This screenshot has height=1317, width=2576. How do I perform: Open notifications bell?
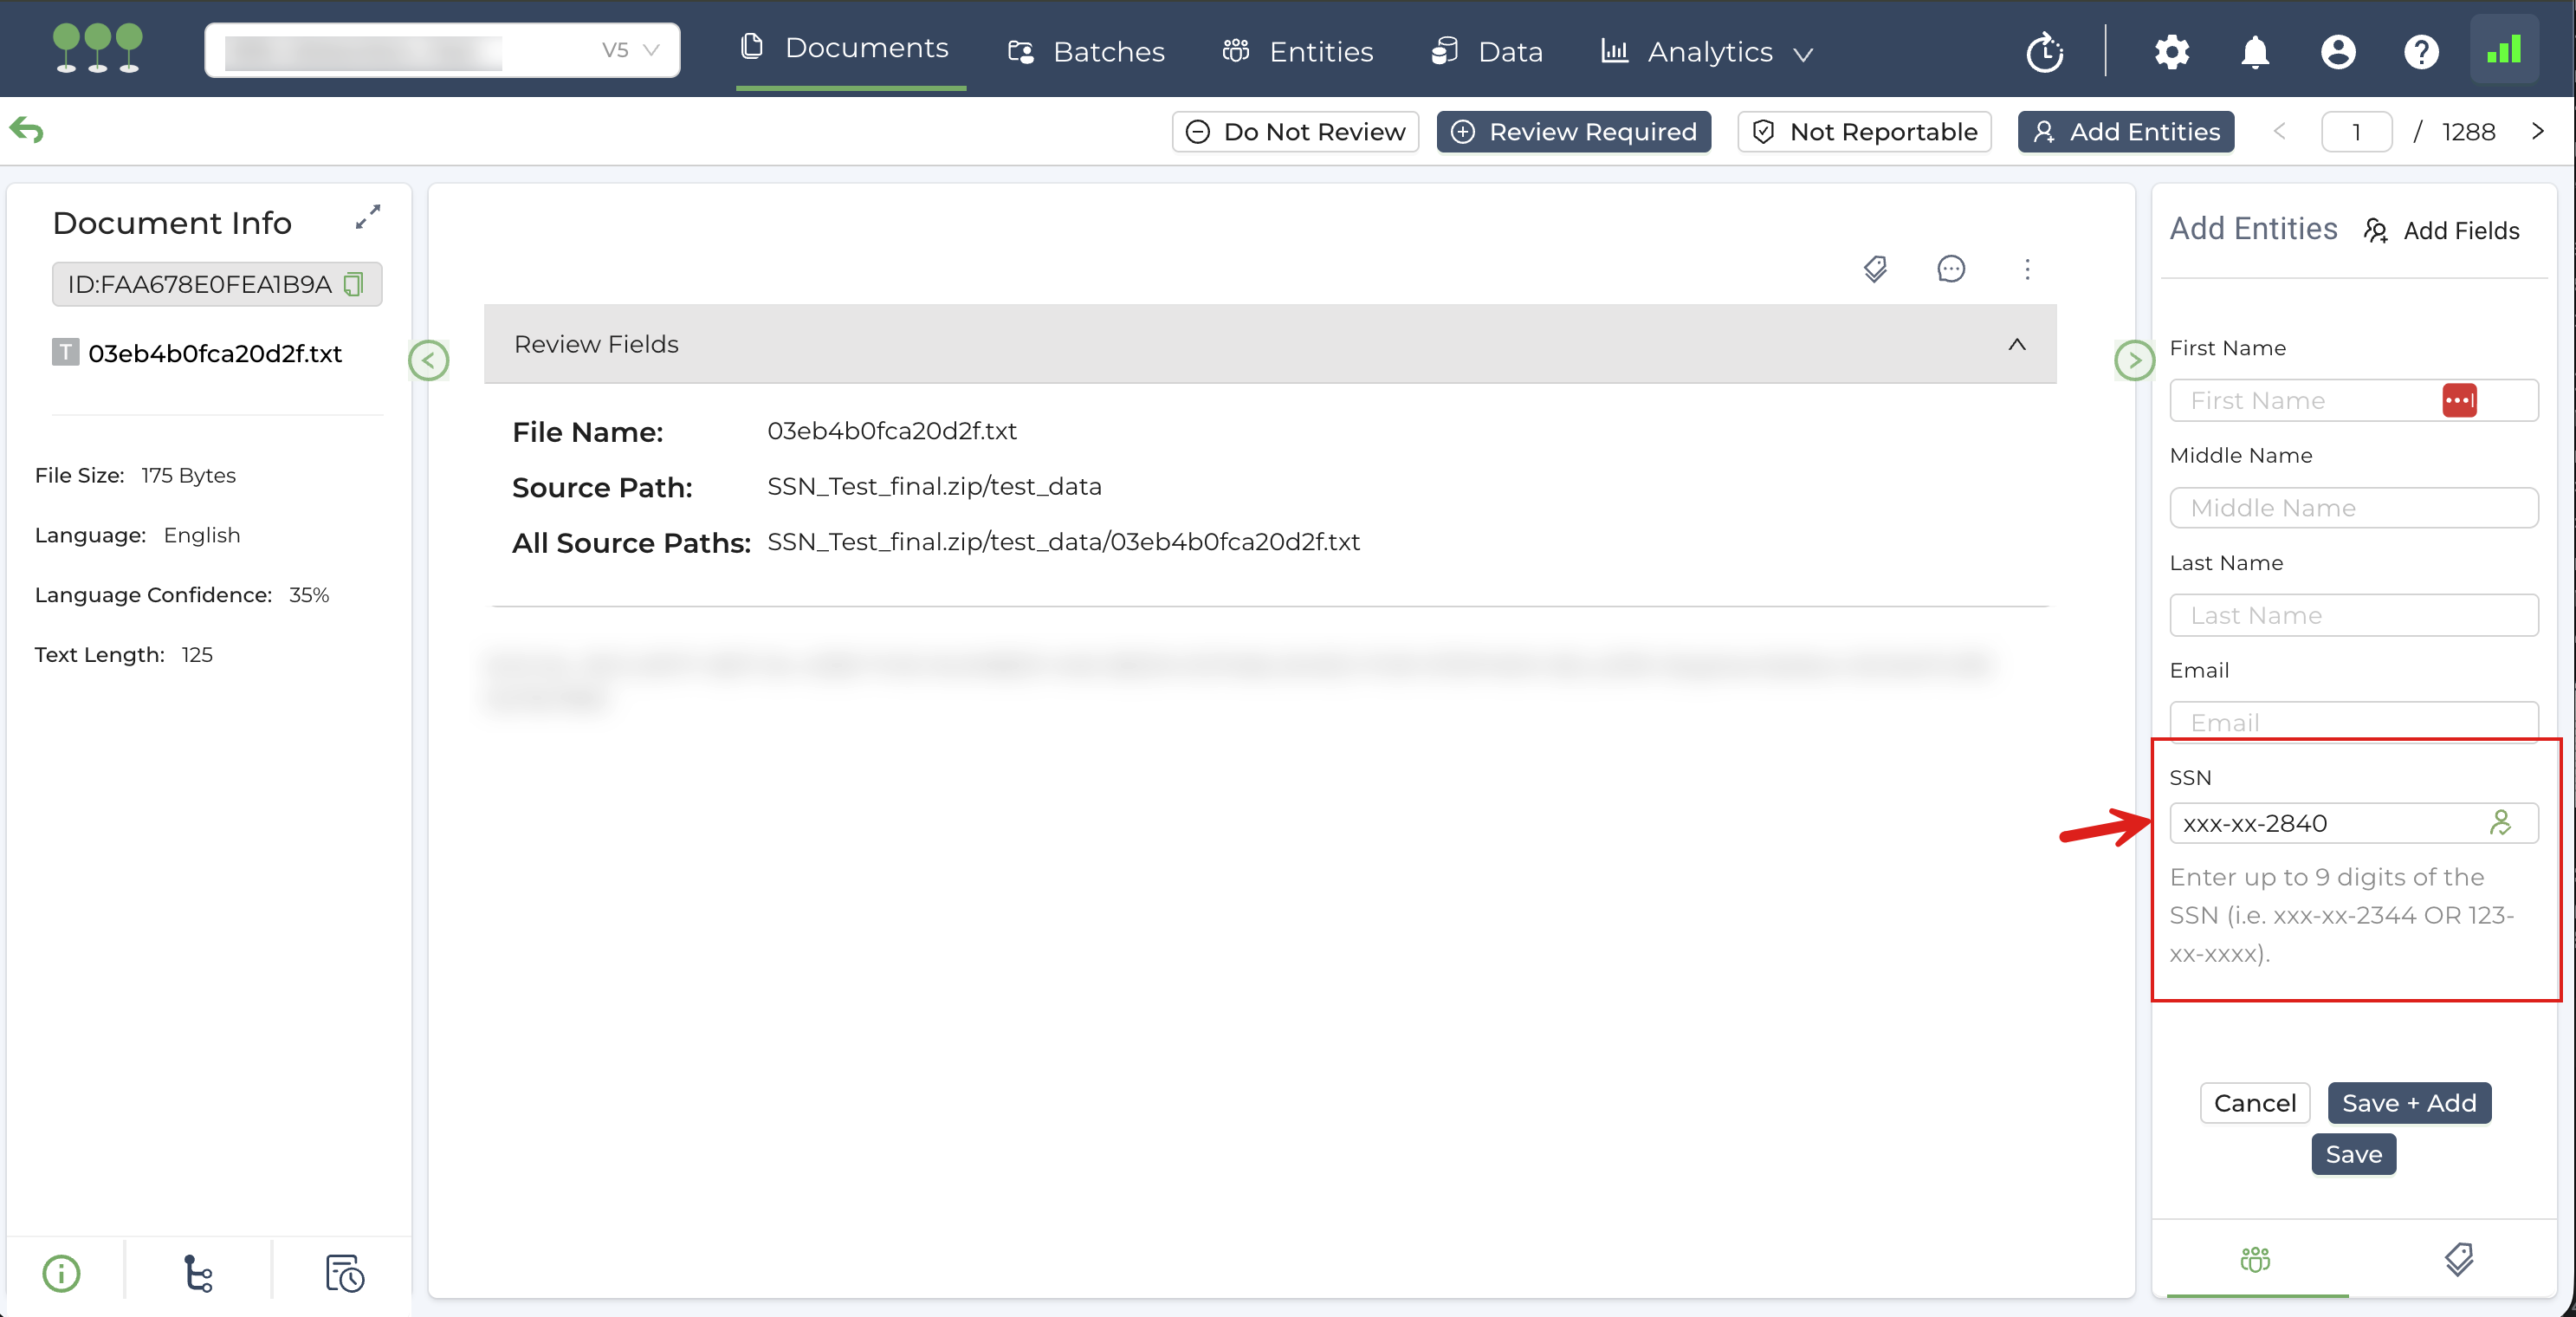click(2254, 51)
